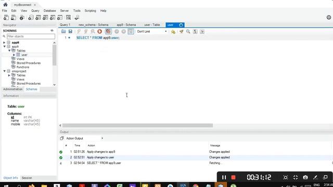This screenshot has width=333, height=187.
Task: Click the reconnect to DBMS icon
Action: 77,18
